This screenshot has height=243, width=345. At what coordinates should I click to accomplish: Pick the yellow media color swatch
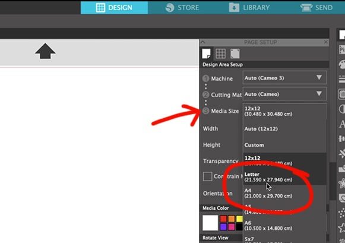tap(239, 219)
